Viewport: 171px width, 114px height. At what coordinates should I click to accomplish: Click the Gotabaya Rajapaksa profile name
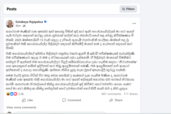click(x=28, y=22)
